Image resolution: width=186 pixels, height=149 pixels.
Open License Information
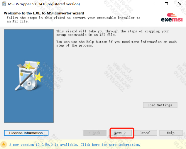click(x=26, y=133)
